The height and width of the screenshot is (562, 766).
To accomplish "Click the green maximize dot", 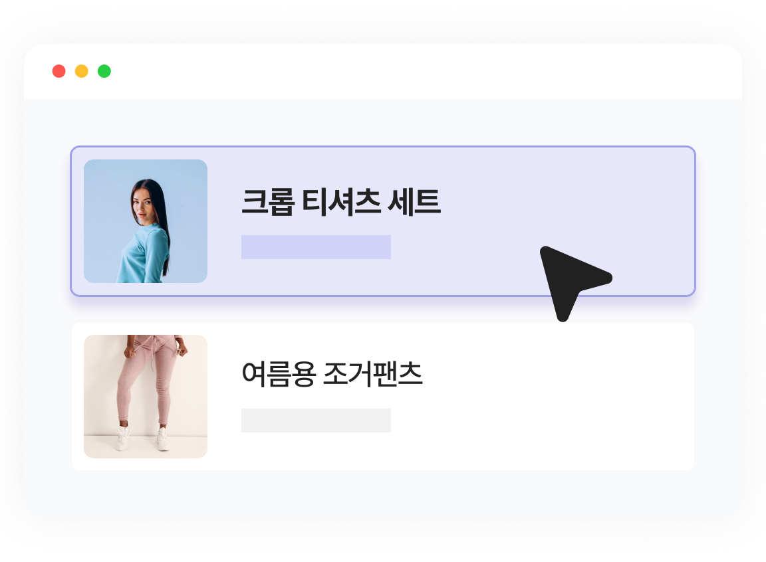I will point(104,71).
